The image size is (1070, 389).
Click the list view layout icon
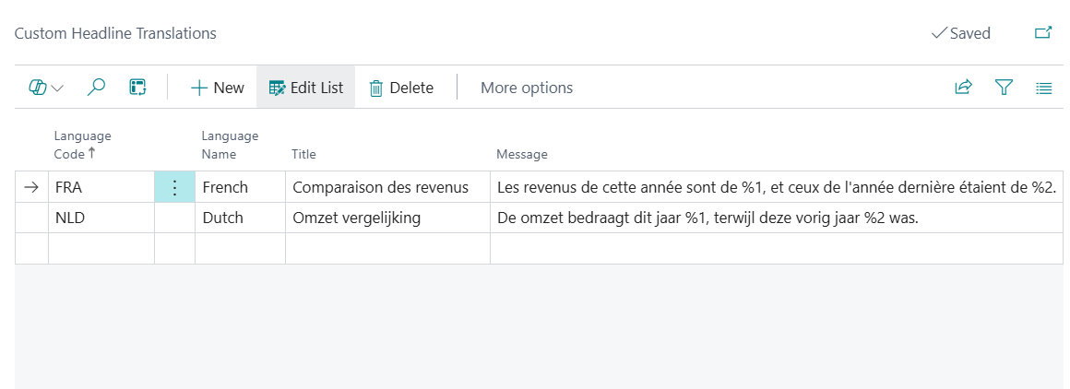pos(1043,88)
